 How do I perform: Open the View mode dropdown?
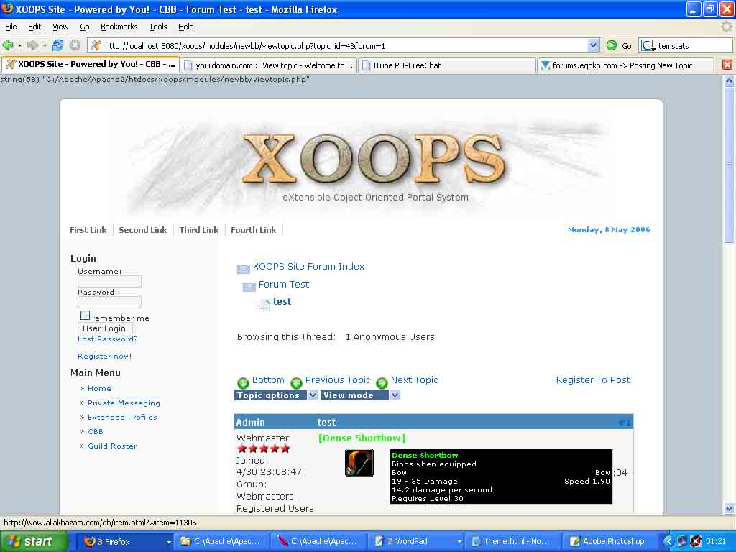(395, 395)
